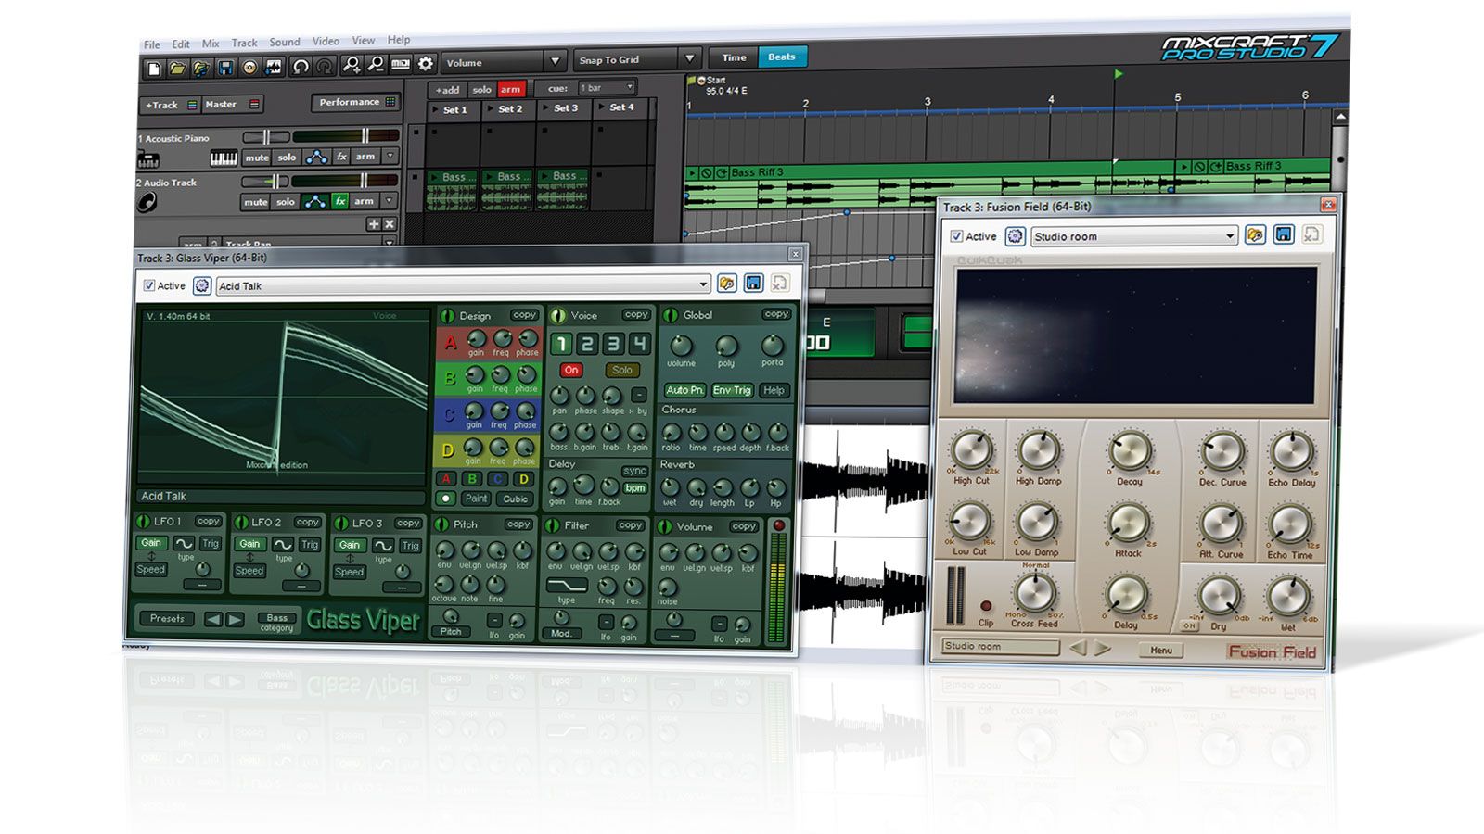This screenshot has height=834, width=1484.
Task: Open Glass Viper plugin settings gear icon
Action: click(x=201, y=285)
